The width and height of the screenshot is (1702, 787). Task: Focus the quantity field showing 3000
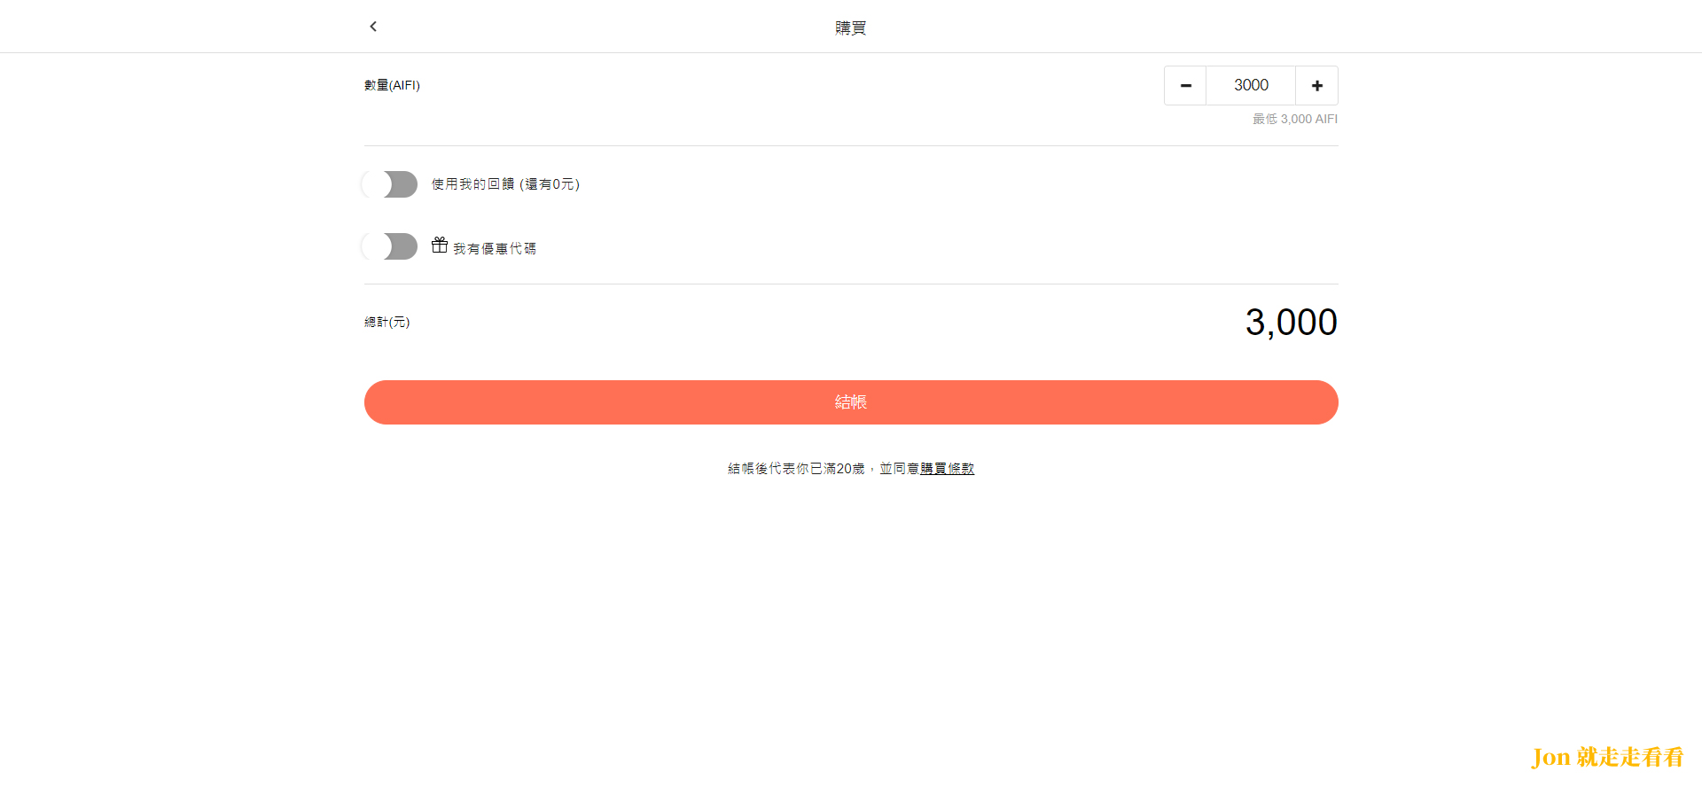coord(1251,86)
